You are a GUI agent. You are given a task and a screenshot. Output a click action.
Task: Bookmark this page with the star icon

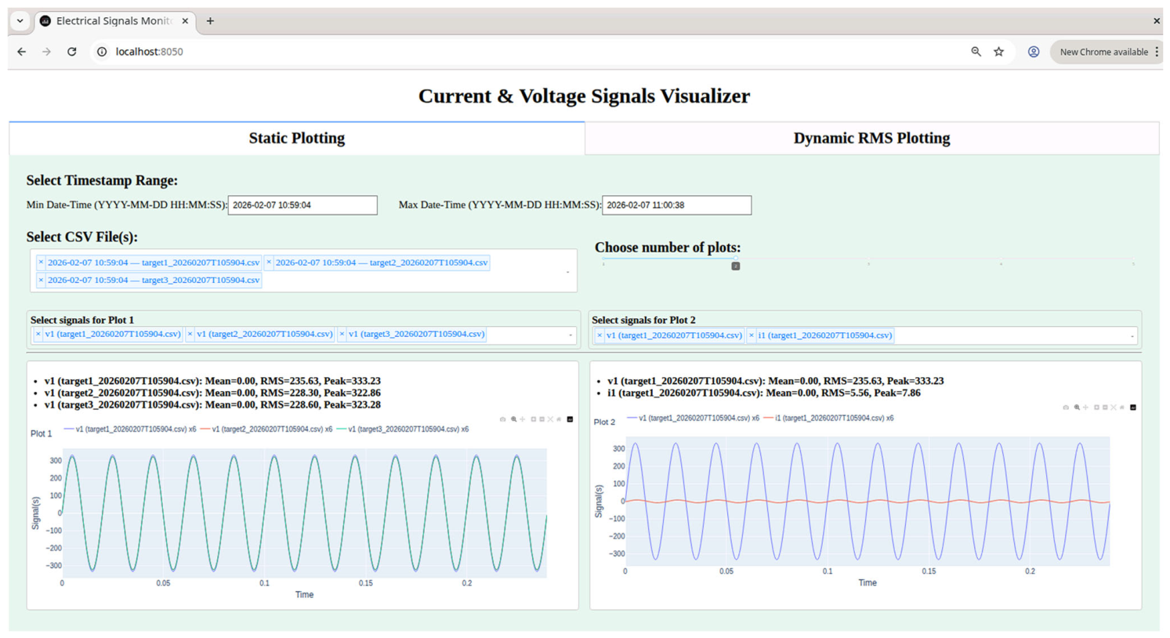998,52
